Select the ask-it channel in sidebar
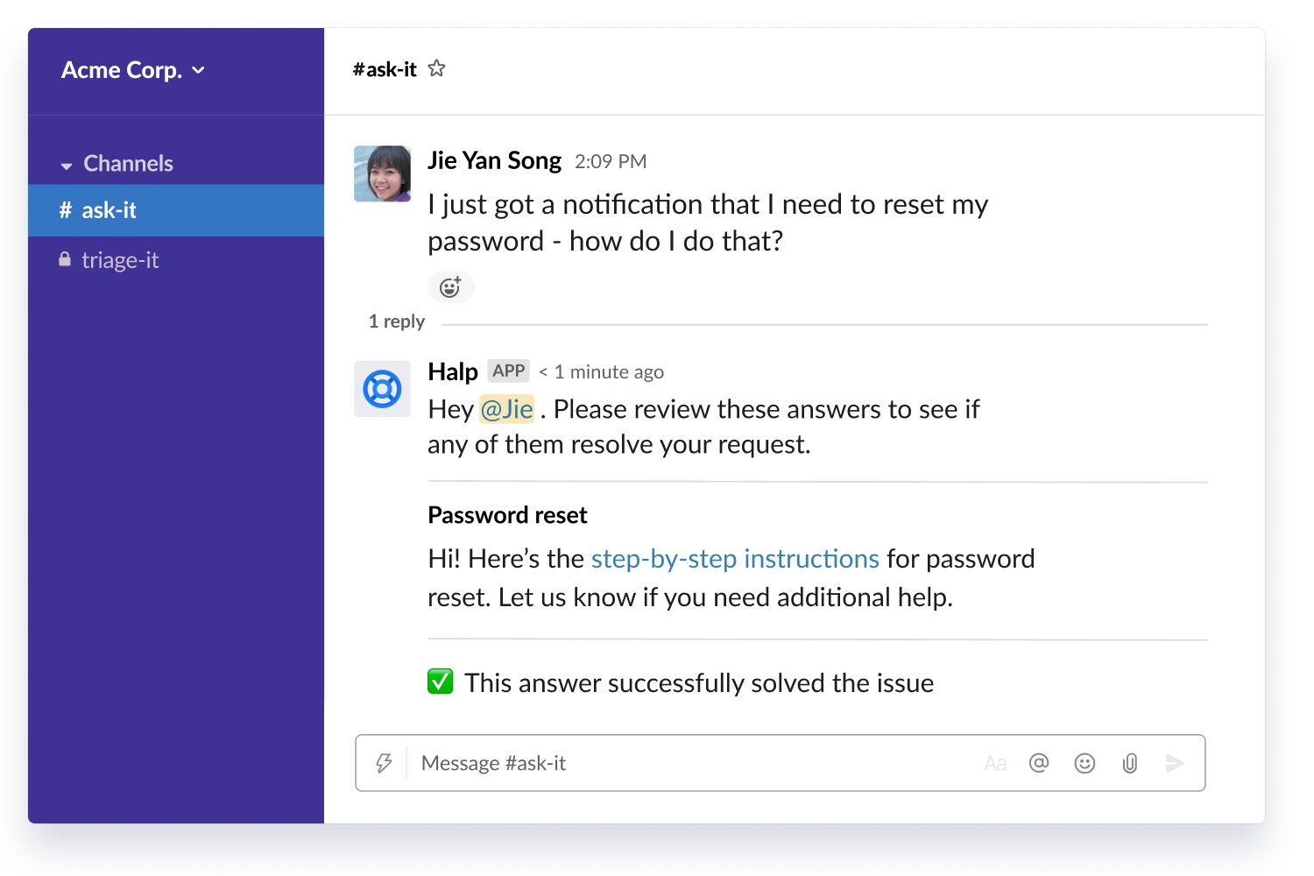 point(109,210)
